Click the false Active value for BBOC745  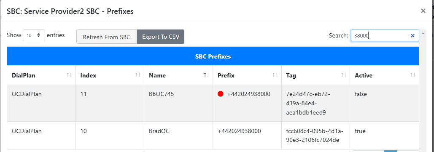coord(361,94)
